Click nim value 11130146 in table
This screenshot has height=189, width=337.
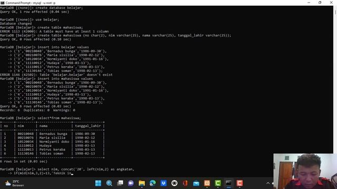(x=26, y=153)
